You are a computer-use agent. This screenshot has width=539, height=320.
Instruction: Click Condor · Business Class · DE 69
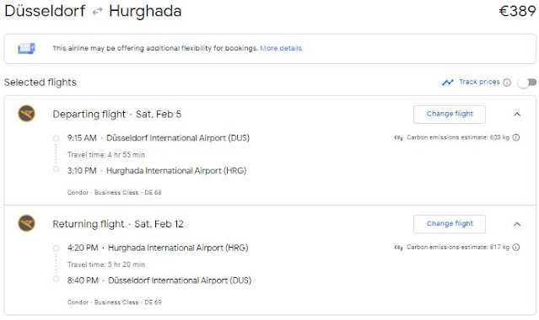(x=114, y=302)
